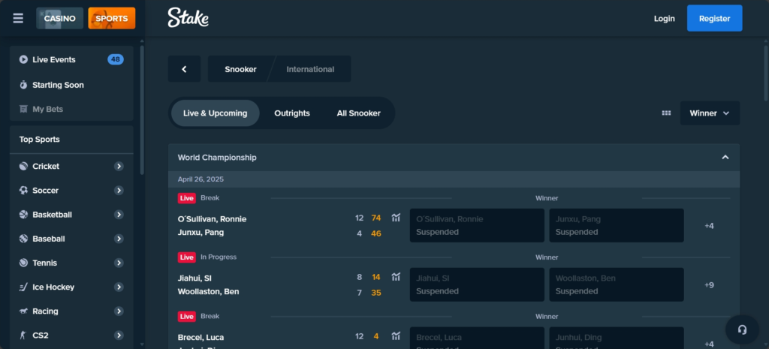This screenshot has height=349, width=769.
Task: Select the Outrights tab
Action: coord(292,113)
